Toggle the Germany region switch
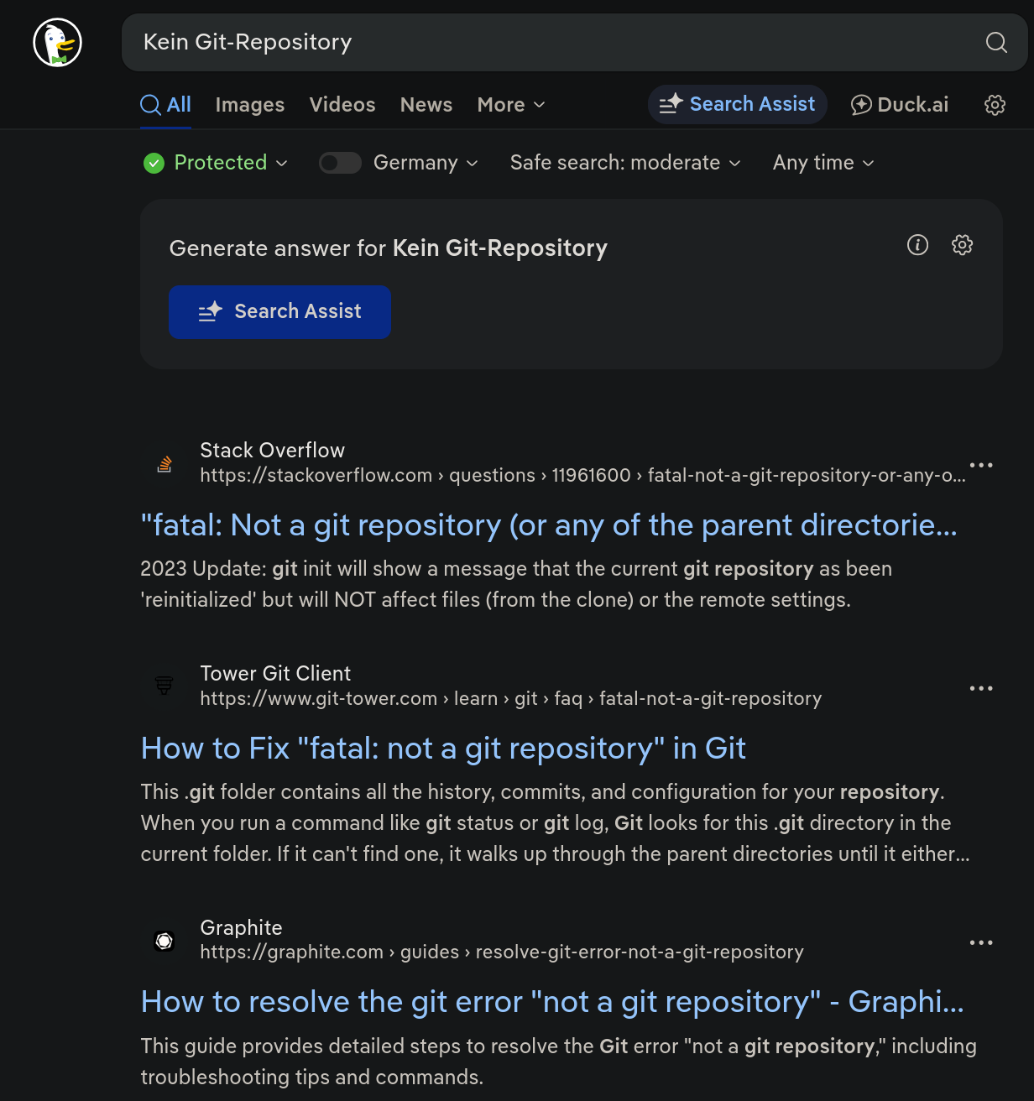 [x=340, y=163]
